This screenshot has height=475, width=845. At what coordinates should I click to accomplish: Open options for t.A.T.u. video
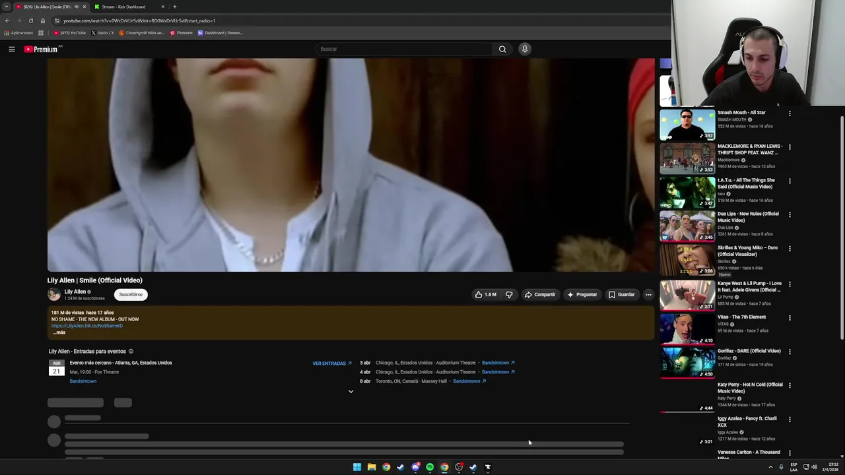790,181
